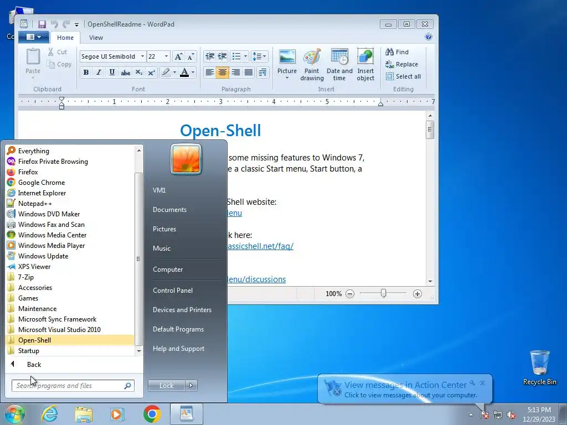Decrease paragraph indent
567x425 pixels.
[210, 56]
